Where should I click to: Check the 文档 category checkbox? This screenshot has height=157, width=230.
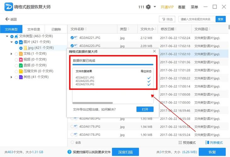pos(16,54)
